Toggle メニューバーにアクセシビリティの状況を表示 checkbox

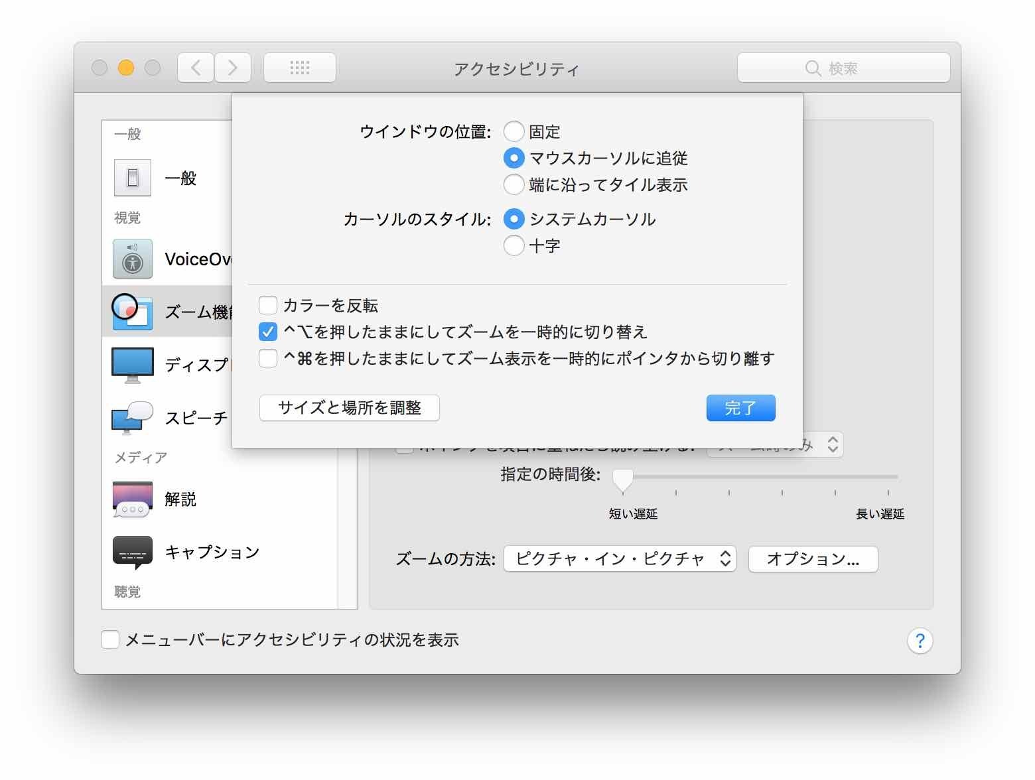click(x=110, y=639)
